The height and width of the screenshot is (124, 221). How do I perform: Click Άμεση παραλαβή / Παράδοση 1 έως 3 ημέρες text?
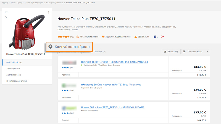102,65
